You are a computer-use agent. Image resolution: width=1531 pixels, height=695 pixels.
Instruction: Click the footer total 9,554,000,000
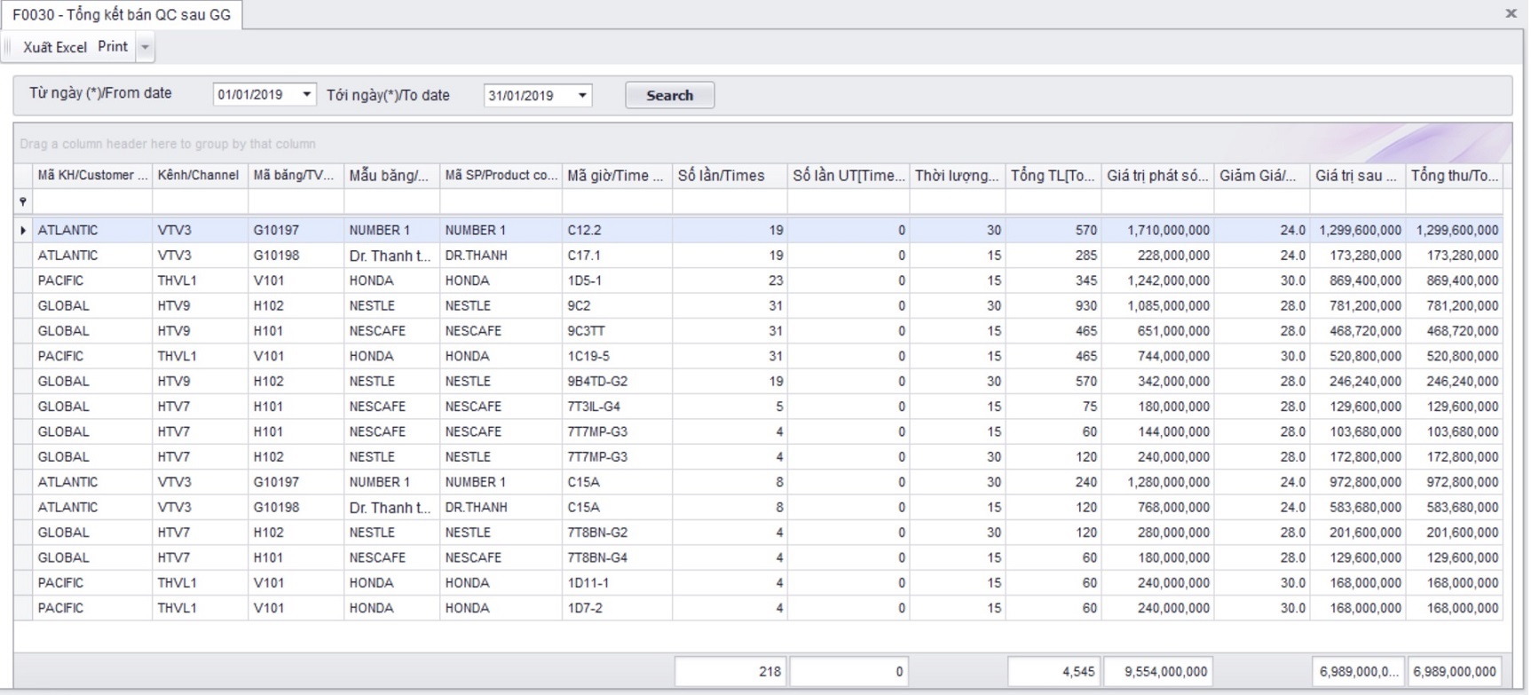(1159, 672)
